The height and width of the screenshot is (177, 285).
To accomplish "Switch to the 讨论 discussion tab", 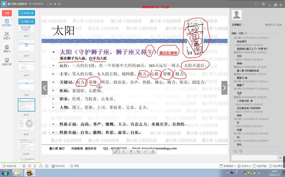I will point(234,33).
